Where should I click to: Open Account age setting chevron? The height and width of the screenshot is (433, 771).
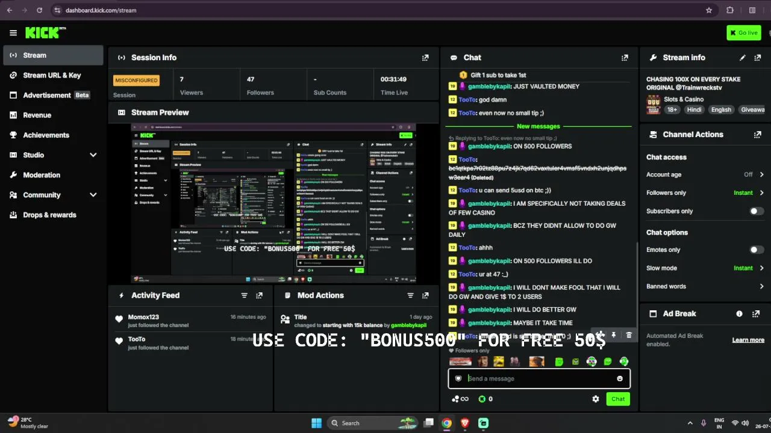(761, 174)
